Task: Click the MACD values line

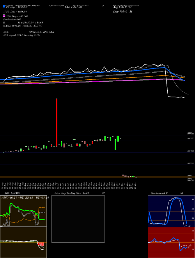Action: 23,26
